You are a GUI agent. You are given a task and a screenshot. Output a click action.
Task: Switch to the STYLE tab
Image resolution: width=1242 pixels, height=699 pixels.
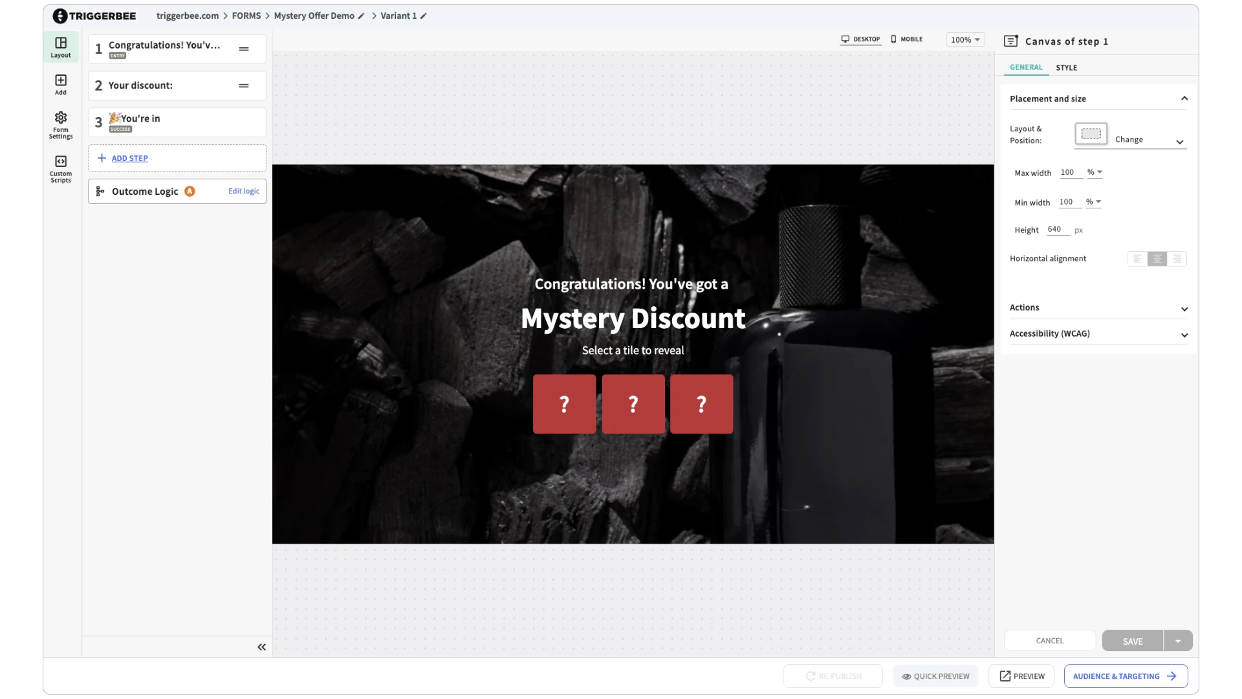pos(1066,68)
